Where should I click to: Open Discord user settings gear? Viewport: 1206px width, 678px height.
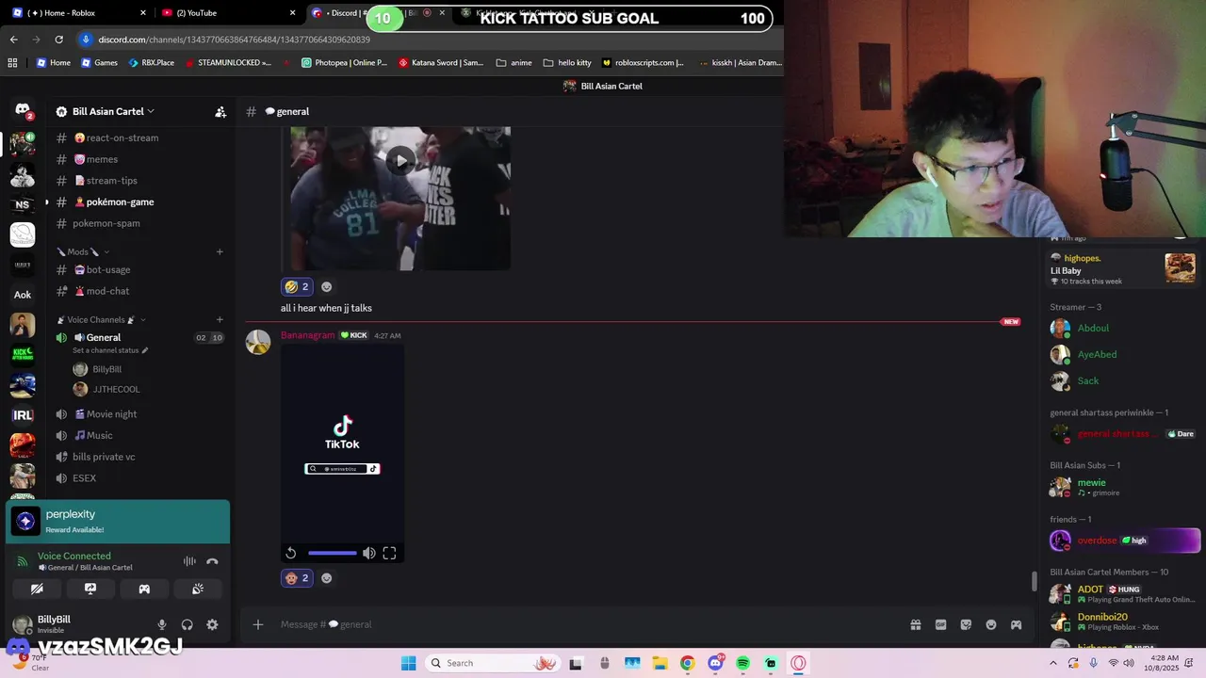212,624
